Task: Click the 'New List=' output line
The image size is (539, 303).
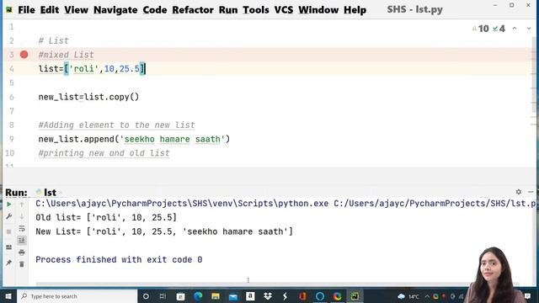Action: coord(164,231)
